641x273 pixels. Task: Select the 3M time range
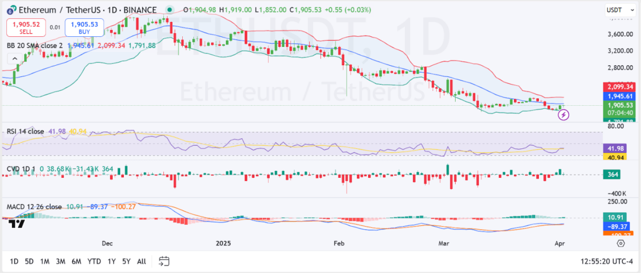(61, 261)
